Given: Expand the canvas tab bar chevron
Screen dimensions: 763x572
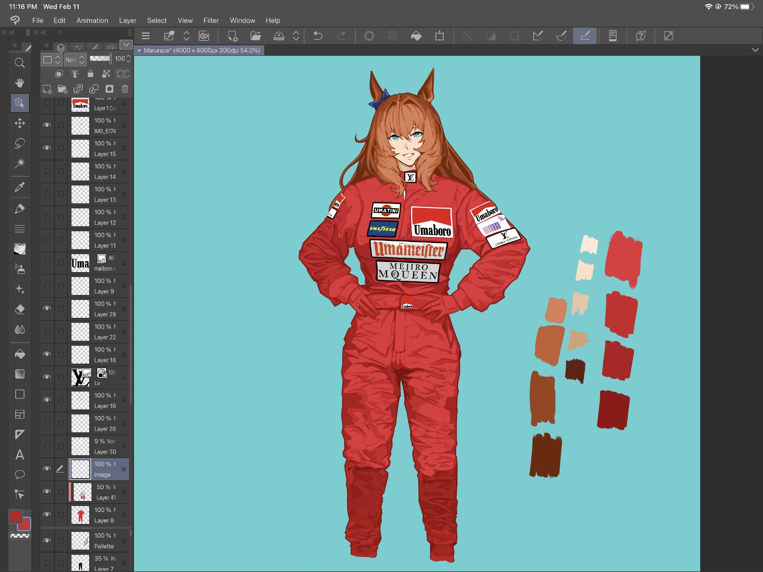Looking at the screenshot, I should (755, 50).
